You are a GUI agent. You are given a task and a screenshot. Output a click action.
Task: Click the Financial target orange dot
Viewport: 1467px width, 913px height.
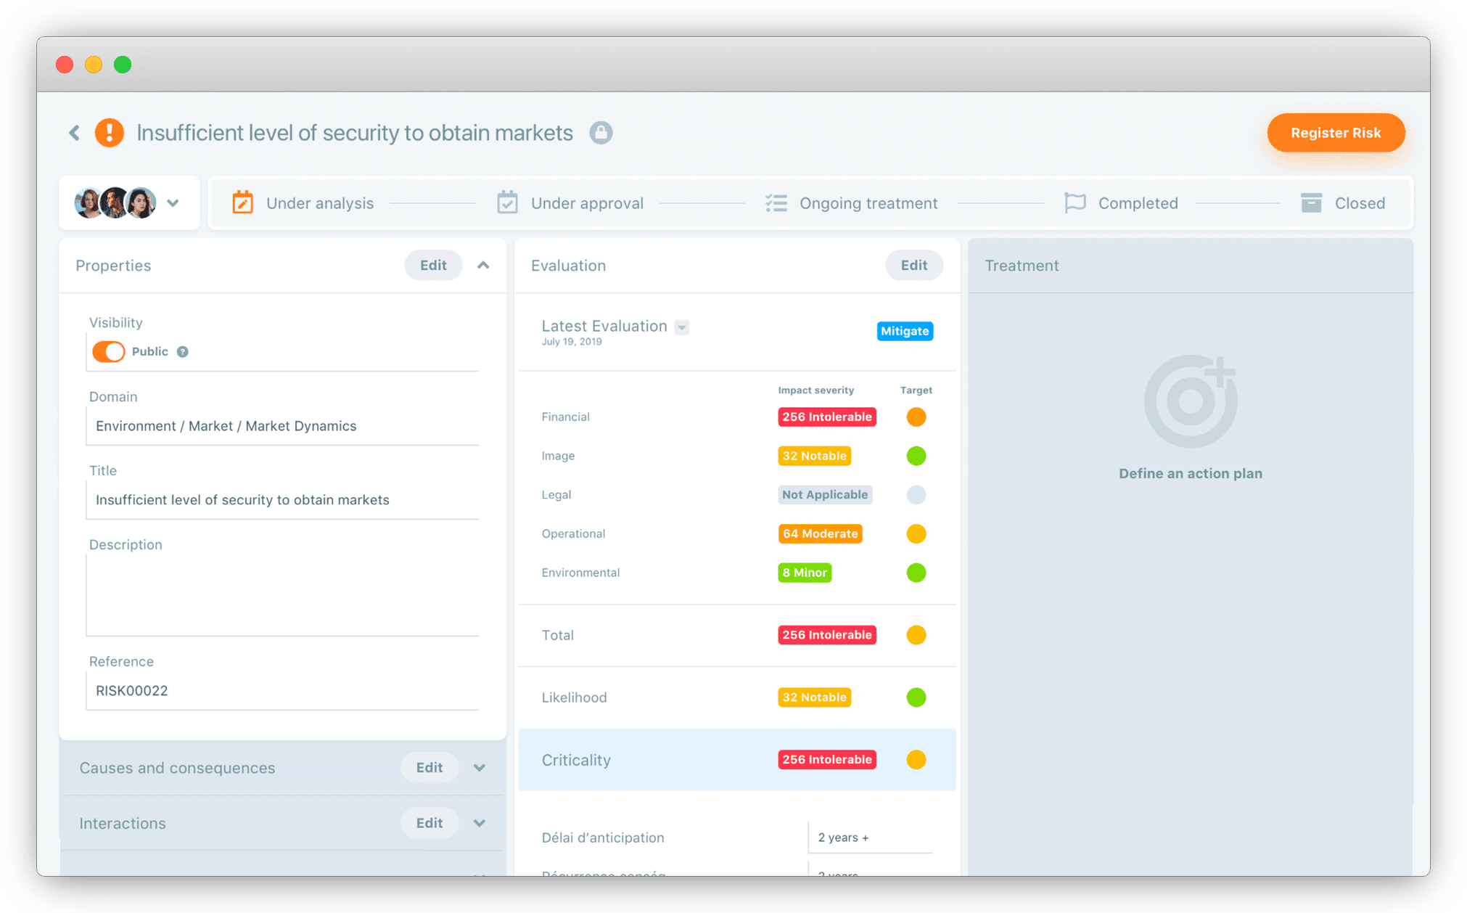point(916,417)
